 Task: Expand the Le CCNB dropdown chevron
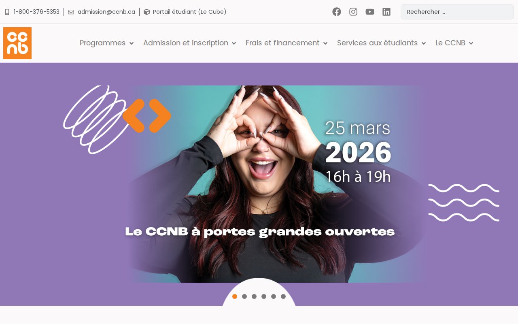471,43
